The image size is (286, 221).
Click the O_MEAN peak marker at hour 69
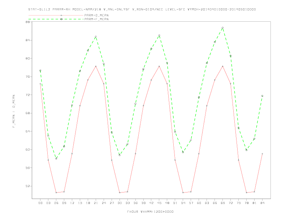[x=222, y=66]
